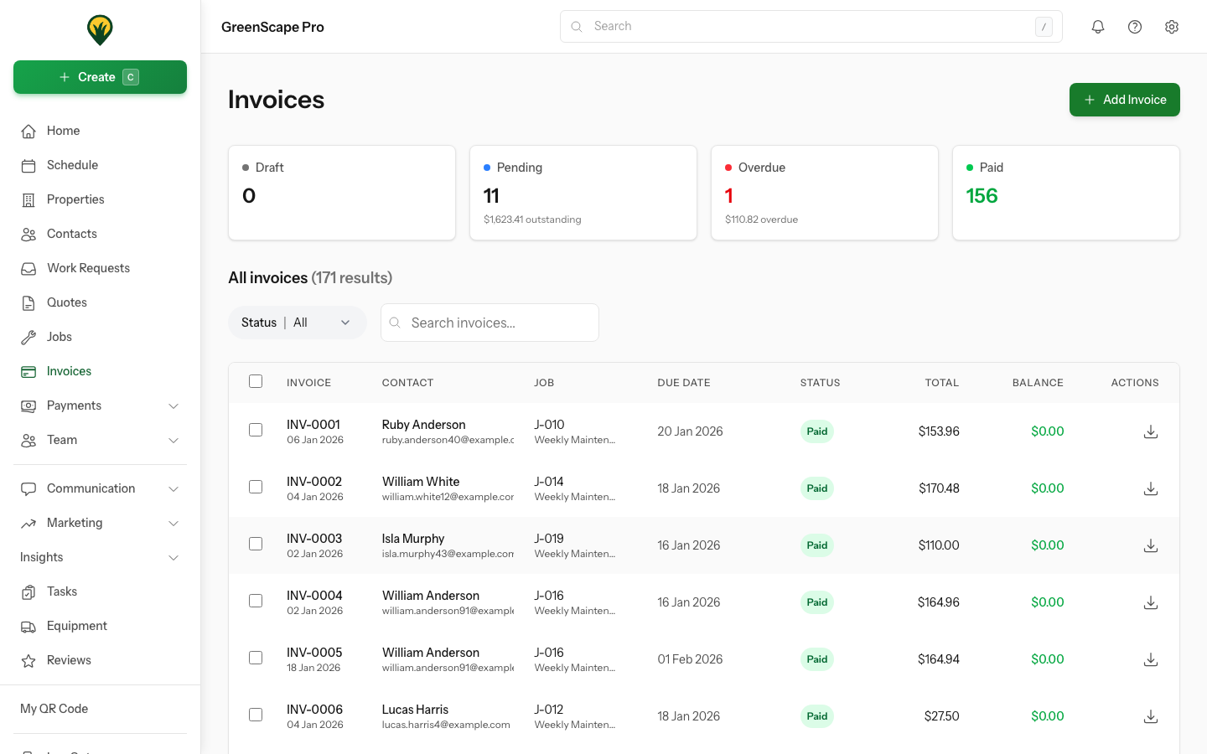Select Quotes from the sidebar
The width and height of the screenshot is (1207, 754).
point(66,302)
